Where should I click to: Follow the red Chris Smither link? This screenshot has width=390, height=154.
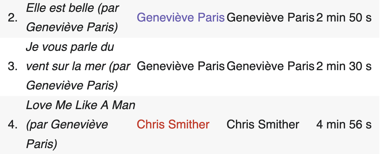click(173, 125)
